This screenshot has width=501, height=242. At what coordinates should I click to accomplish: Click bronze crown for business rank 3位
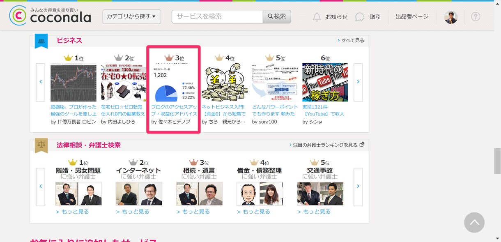point(169,58)
